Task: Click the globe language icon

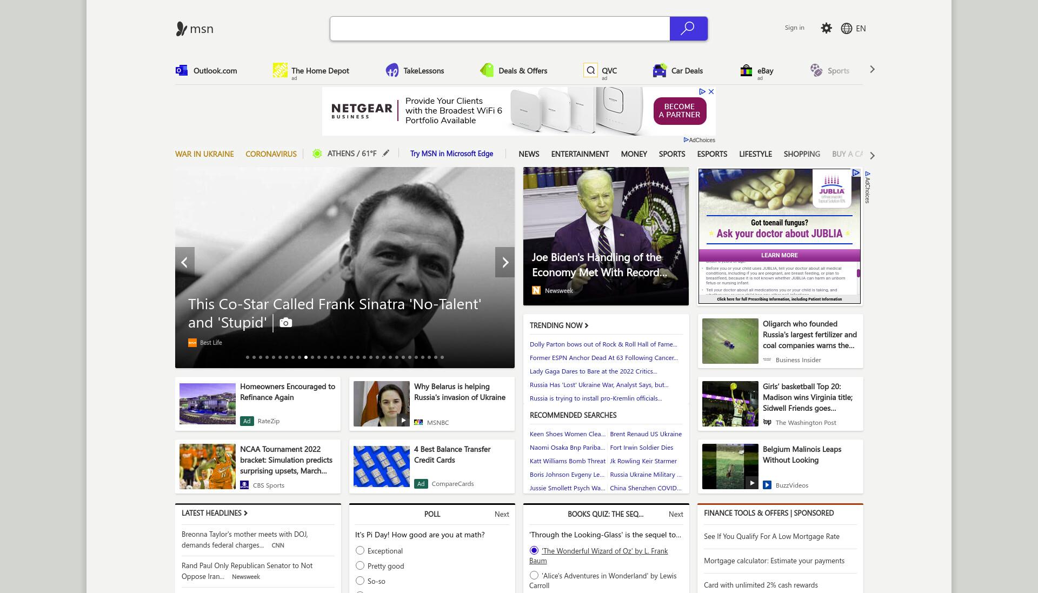Action: pyautogui.click(x=847, y=29)
